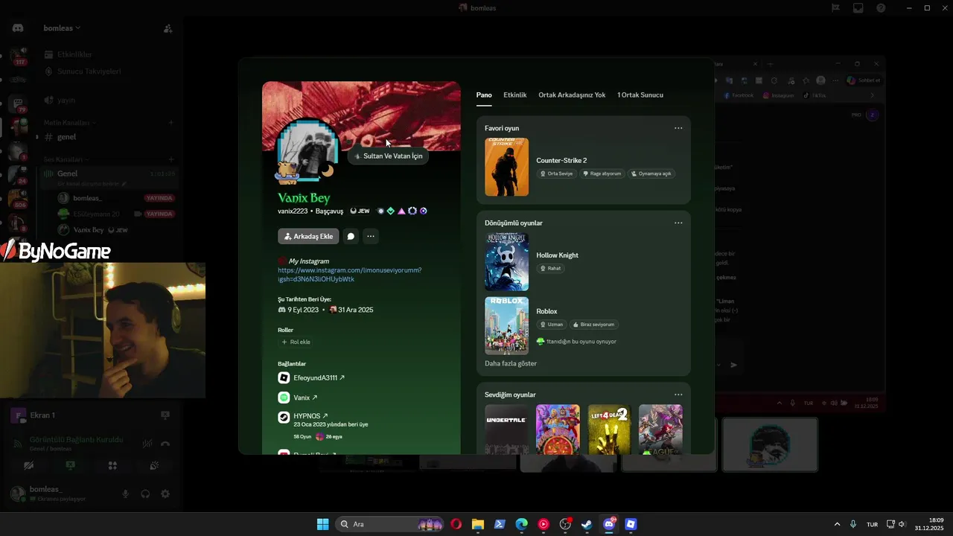Click the Roblox game cover in Dönüşümlü oyunlar
Viewport: 953px width, 536px height.
coord(506,325)
